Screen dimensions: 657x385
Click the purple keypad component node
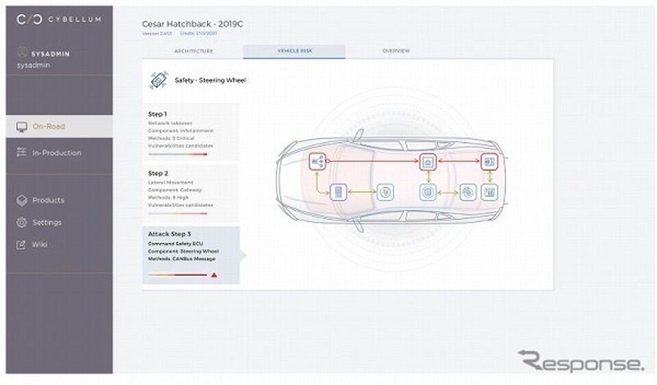click(x=337, y=192)
